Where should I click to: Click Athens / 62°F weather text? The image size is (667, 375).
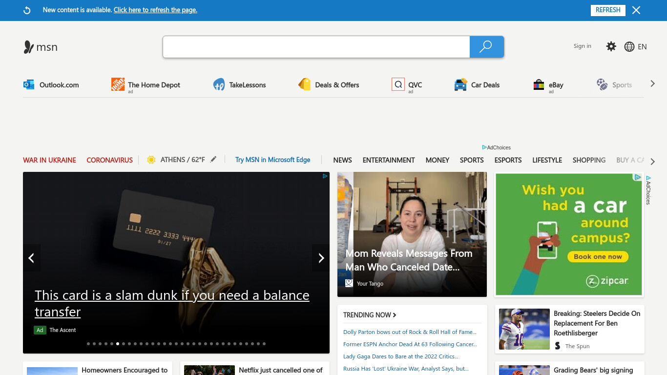[x=183, y=160]
